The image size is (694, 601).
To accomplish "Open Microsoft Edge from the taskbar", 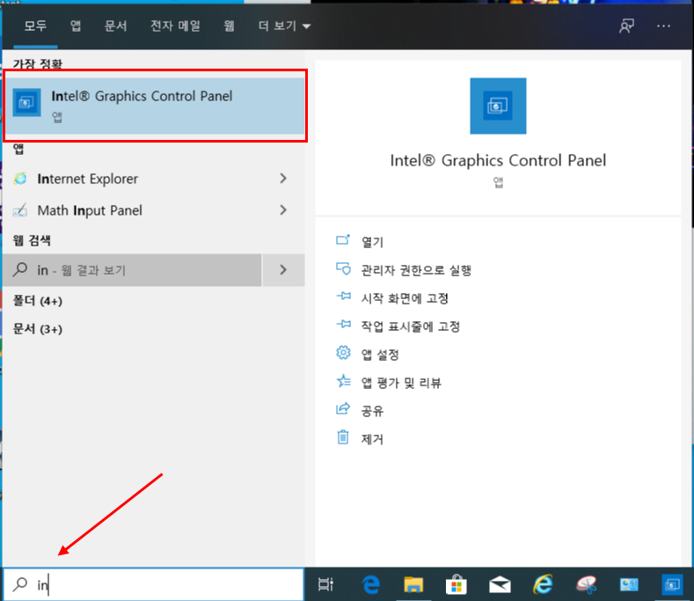I will [371, 584].
